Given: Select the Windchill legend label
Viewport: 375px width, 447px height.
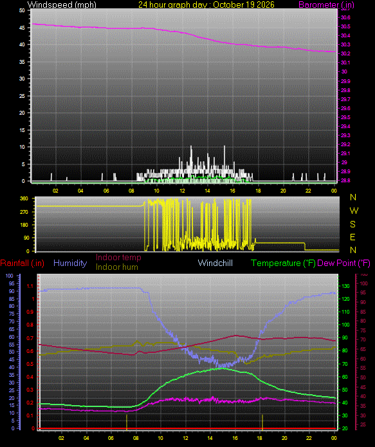Looking at the screenshot, I should pyautogui.click(x=215, y=263).
